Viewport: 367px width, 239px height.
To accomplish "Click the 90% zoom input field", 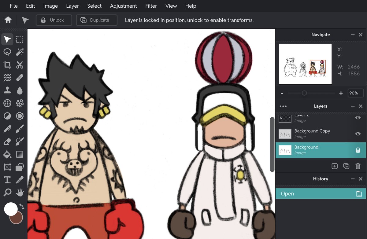I will 356,93.
